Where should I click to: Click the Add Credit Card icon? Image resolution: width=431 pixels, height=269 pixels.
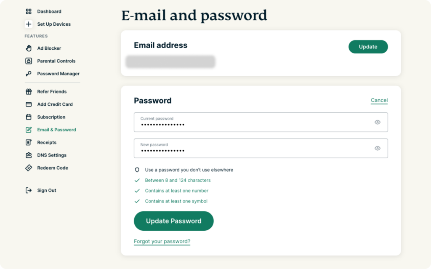click(28, 104)
